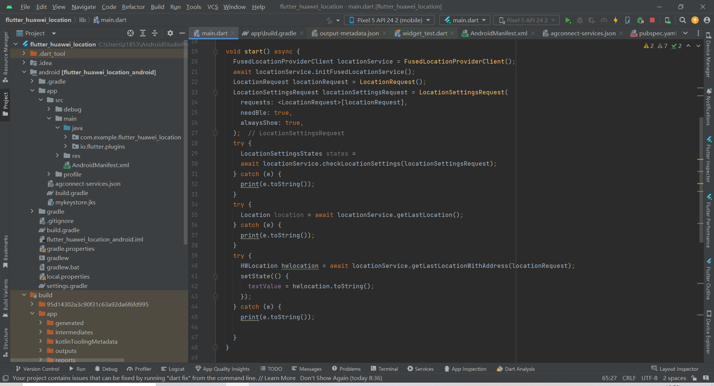Hide the Project panel with minus icon
The height and width of the screenshot is (386, 714).
[x=182, y=33]
